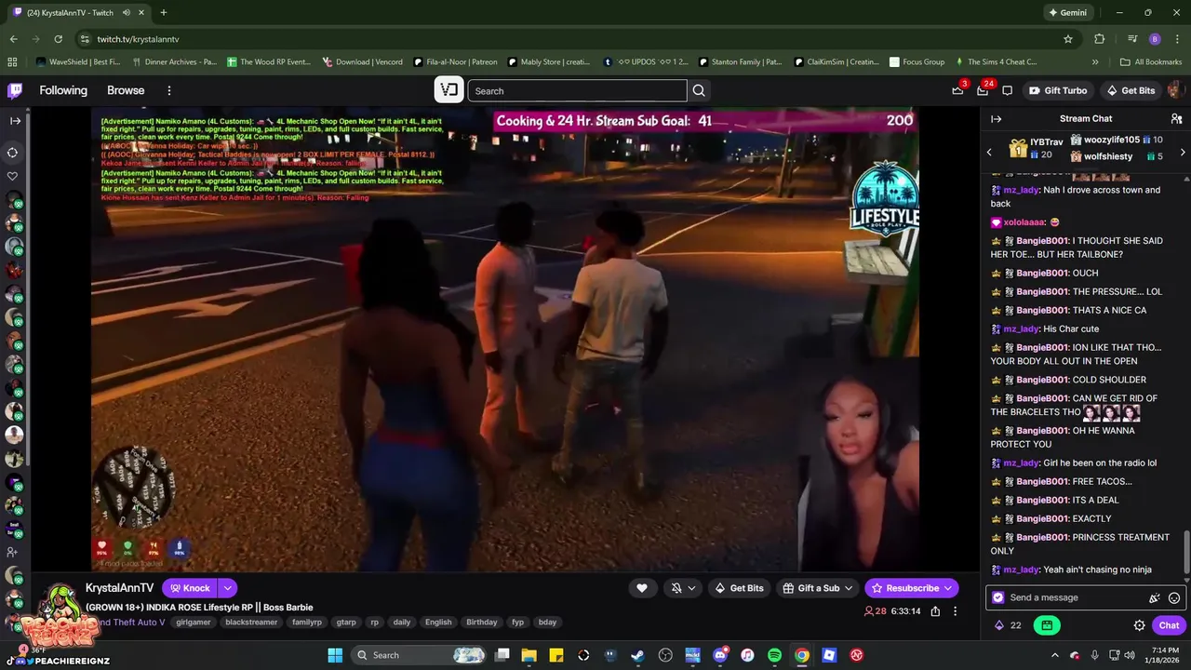1191x670 pixels.
Task: Toggle the notification bell for this channel
Action: click(676, 588)
